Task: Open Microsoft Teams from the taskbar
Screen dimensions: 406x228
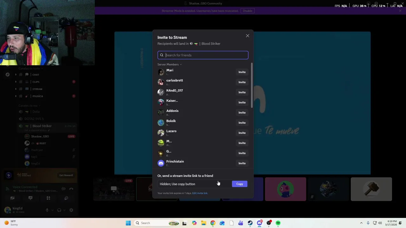Action: pyautogui.click(x=241, y=223)
